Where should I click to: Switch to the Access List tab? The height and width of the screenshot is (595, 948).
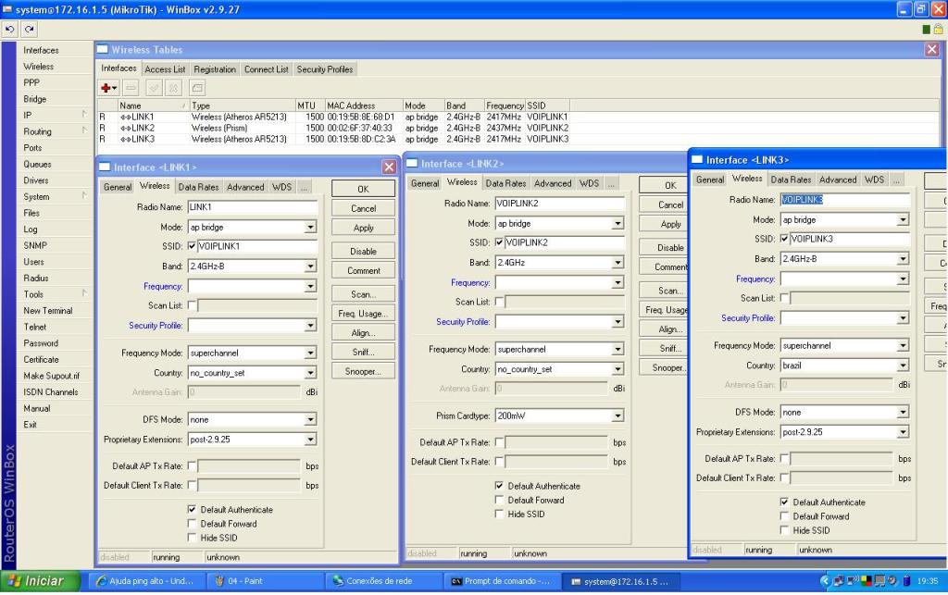tap(165, 69)
